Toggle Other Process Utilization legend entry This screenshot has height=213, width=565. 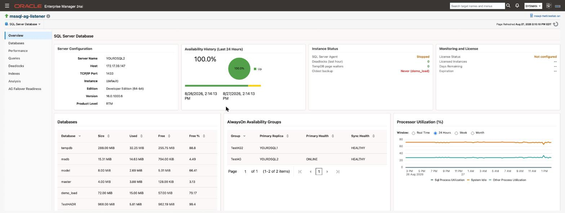tap(507, 180)
